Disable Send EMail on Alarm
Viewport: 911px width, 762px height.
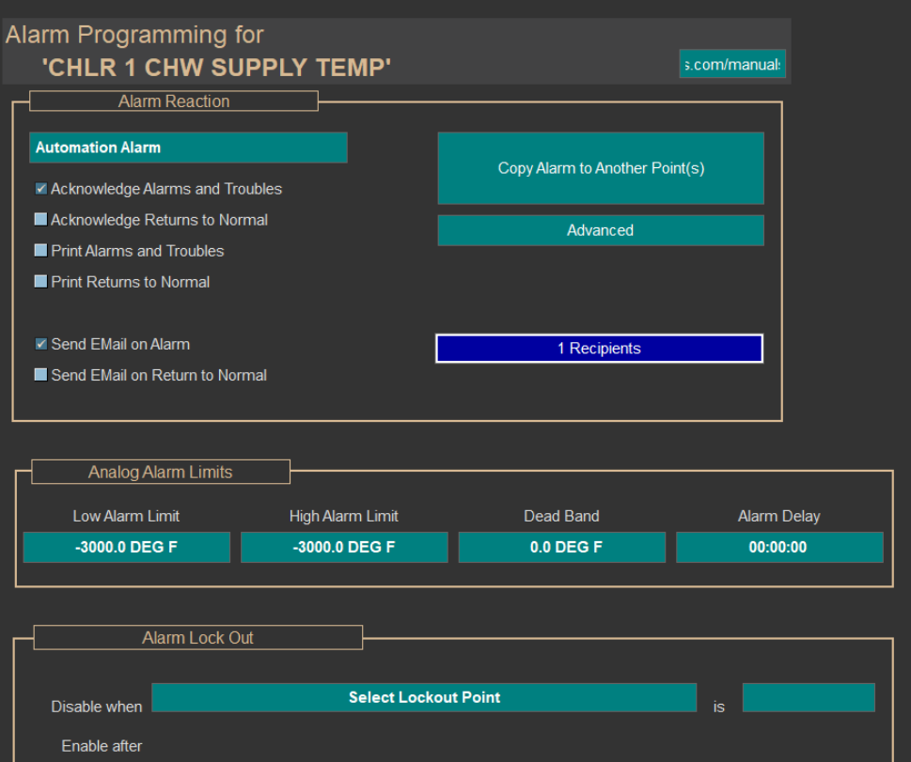41,345
